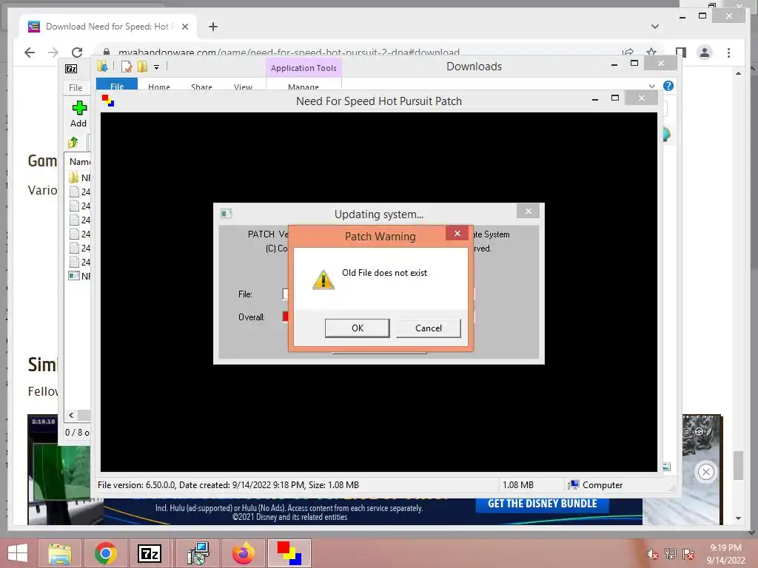Viewport: 758px width, 568px height.
Task: Click the Action Center flag tray icon
Action: [x=688, y=554]
